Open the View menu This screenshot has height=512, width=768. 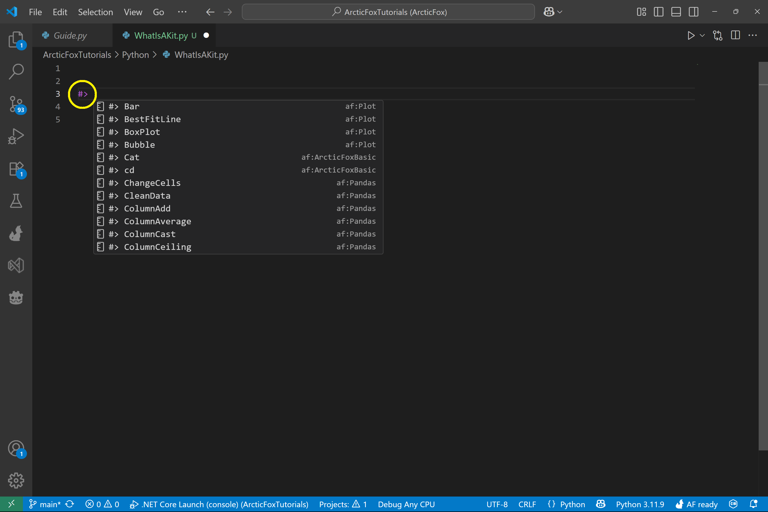point(133,12)
